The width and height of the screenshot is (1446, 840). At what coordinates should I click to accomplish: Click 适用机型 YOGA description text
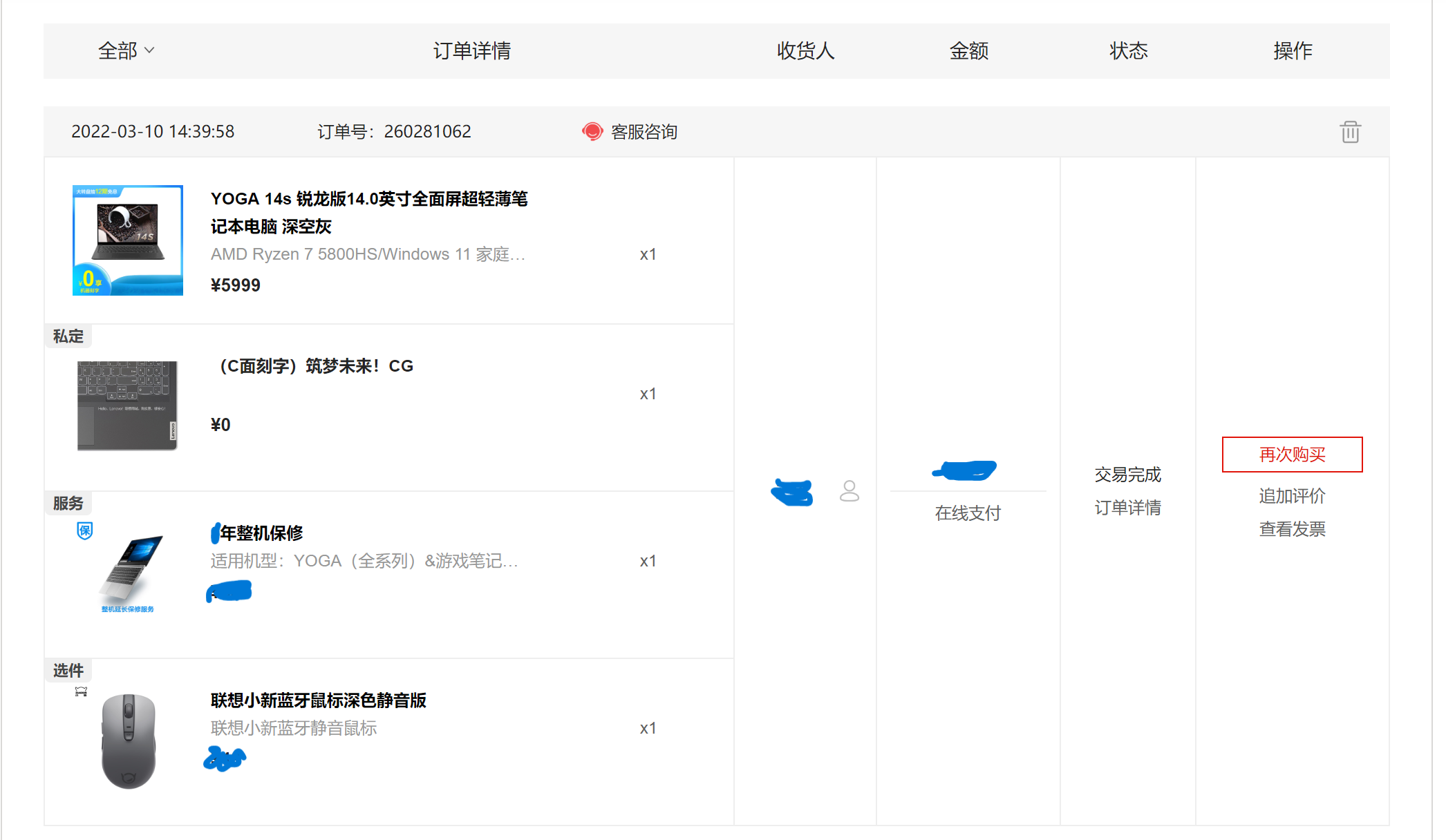(364, 561)
